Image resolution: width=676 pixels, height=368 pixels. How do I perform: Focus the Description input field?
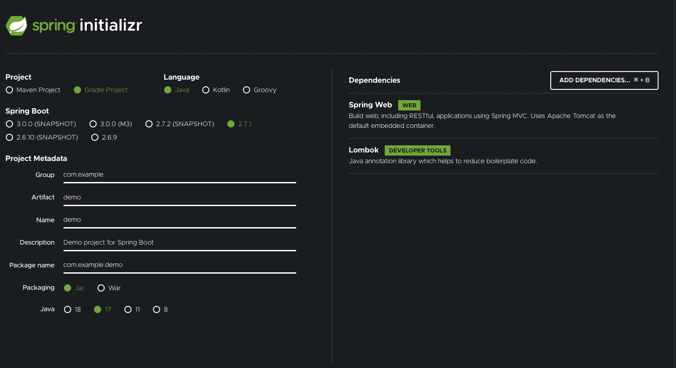[179, 243]
